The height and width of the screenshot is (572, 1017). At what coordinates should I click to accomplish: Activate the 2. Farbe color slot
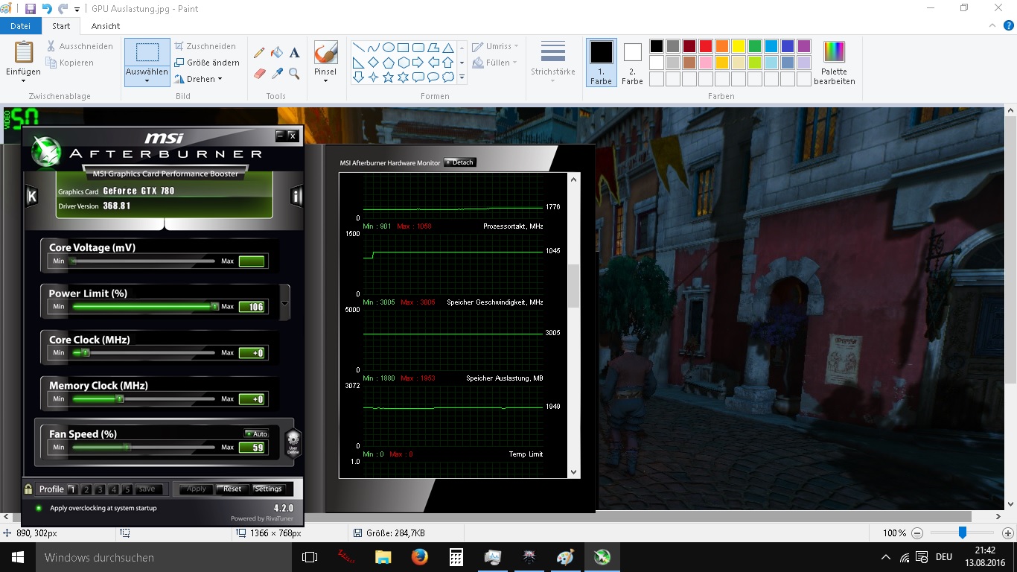click(x=632, y=63)
